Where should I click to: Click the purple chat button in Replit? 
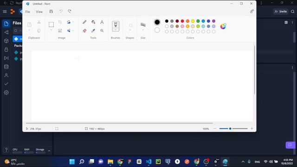pyautogui.click(x=290, y=145)
